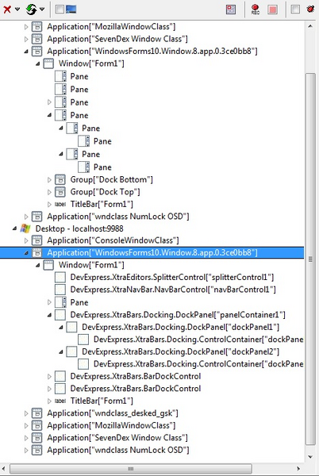Click icon of highlighted WindowsForms10 application row
Screen dimensions: 319x476
coord(37,252)
